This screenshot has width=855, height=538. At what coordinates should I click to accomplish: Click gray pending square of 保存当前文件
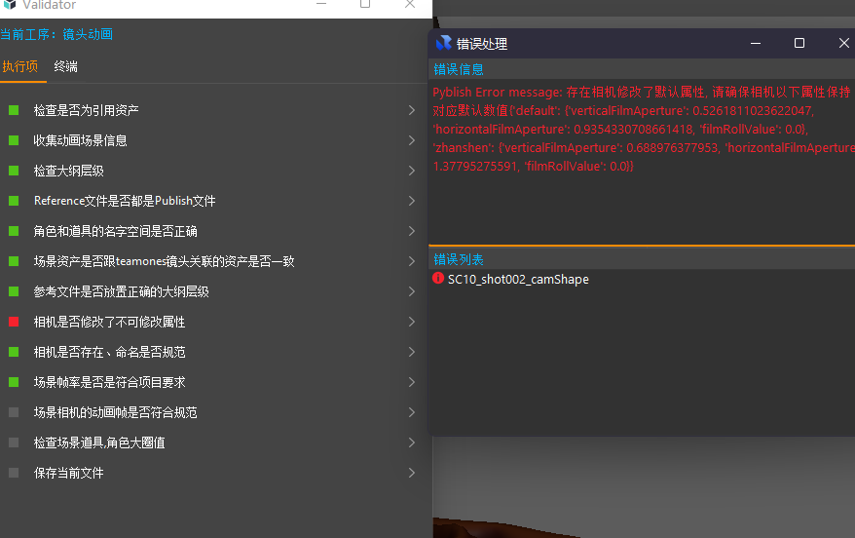click(x=14, y=473)
